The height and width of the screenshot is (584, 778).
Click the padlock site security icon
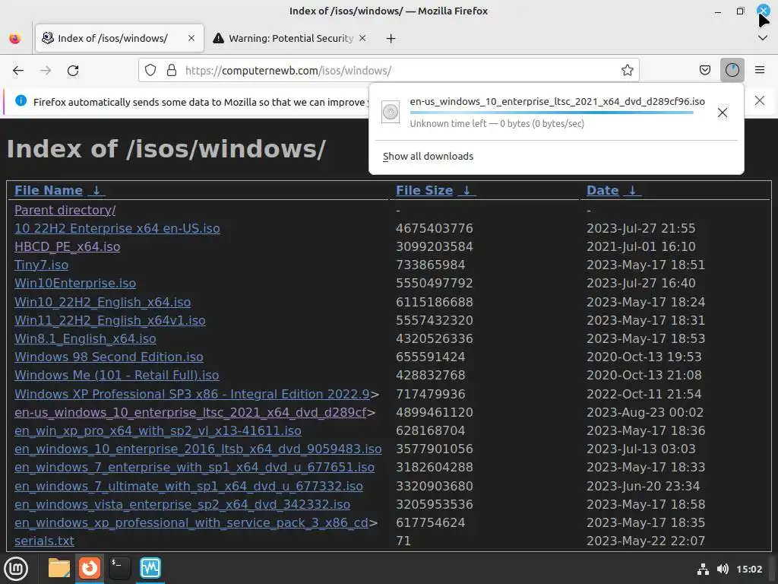tap(172, 71)
